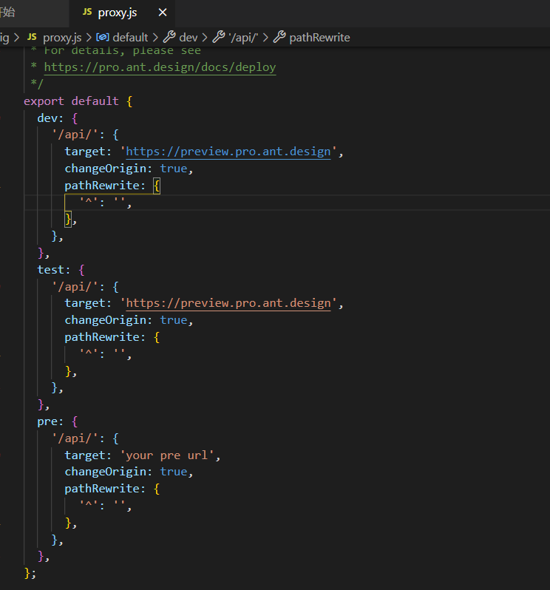Expand breadcrumb chevron after dev

tap(205, 38)
